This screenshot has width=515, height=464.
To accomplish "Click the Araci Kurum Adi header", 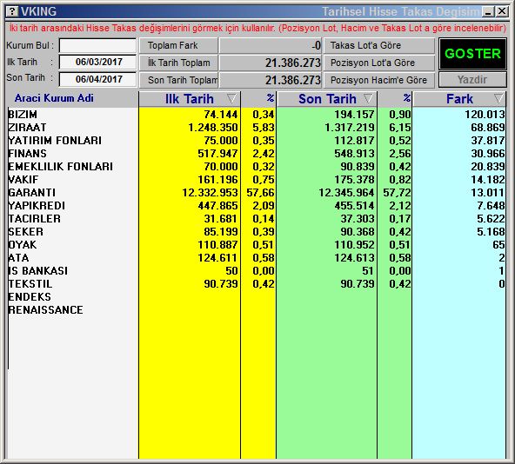I will [54, 98].
